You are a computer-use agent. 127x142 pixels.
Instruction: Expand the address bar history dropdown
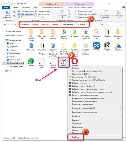pyautogui.click(x=102, y=24)
